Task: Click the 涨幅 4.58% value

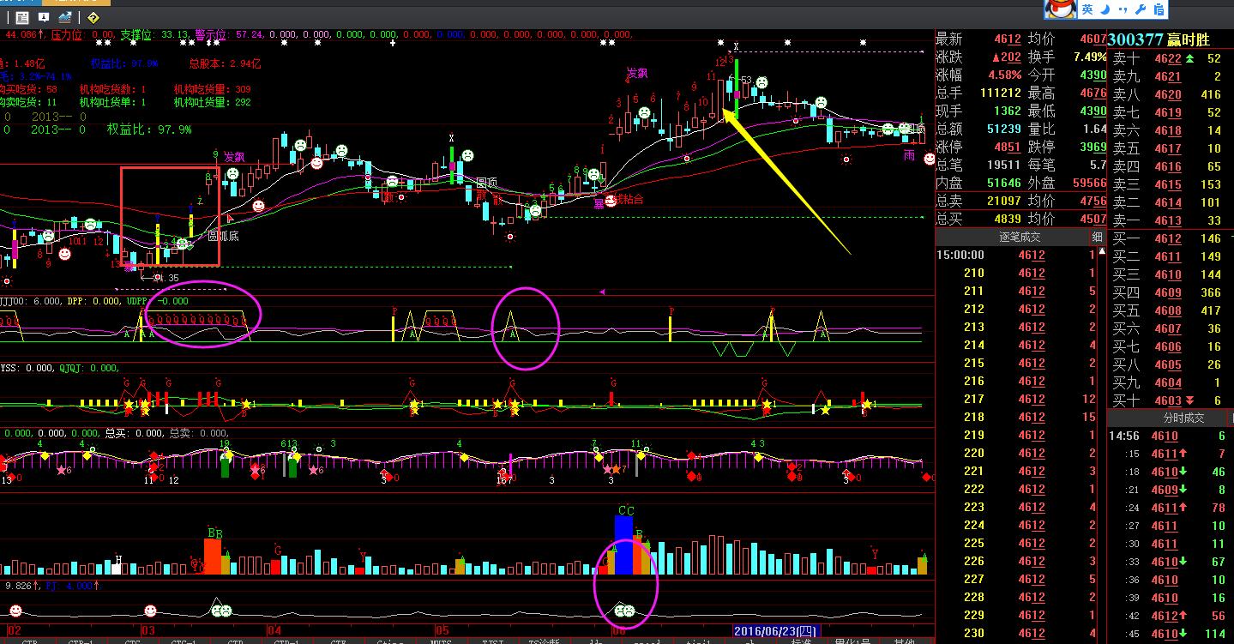Action: [x=1004, y=75]
